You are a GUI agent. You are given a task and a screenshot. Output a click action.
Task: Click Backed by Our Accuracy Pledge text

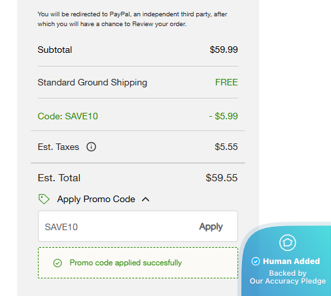(288, 277)
